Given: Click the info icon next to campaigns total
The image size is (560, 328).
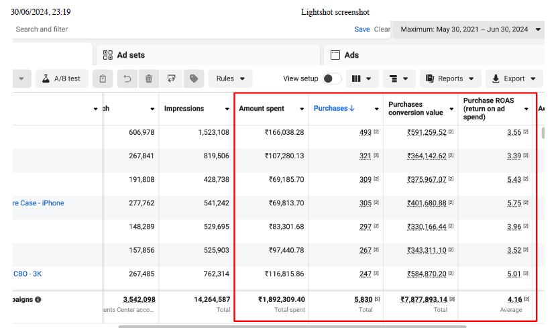Looking at the screenshot, I should coord(38,299).
